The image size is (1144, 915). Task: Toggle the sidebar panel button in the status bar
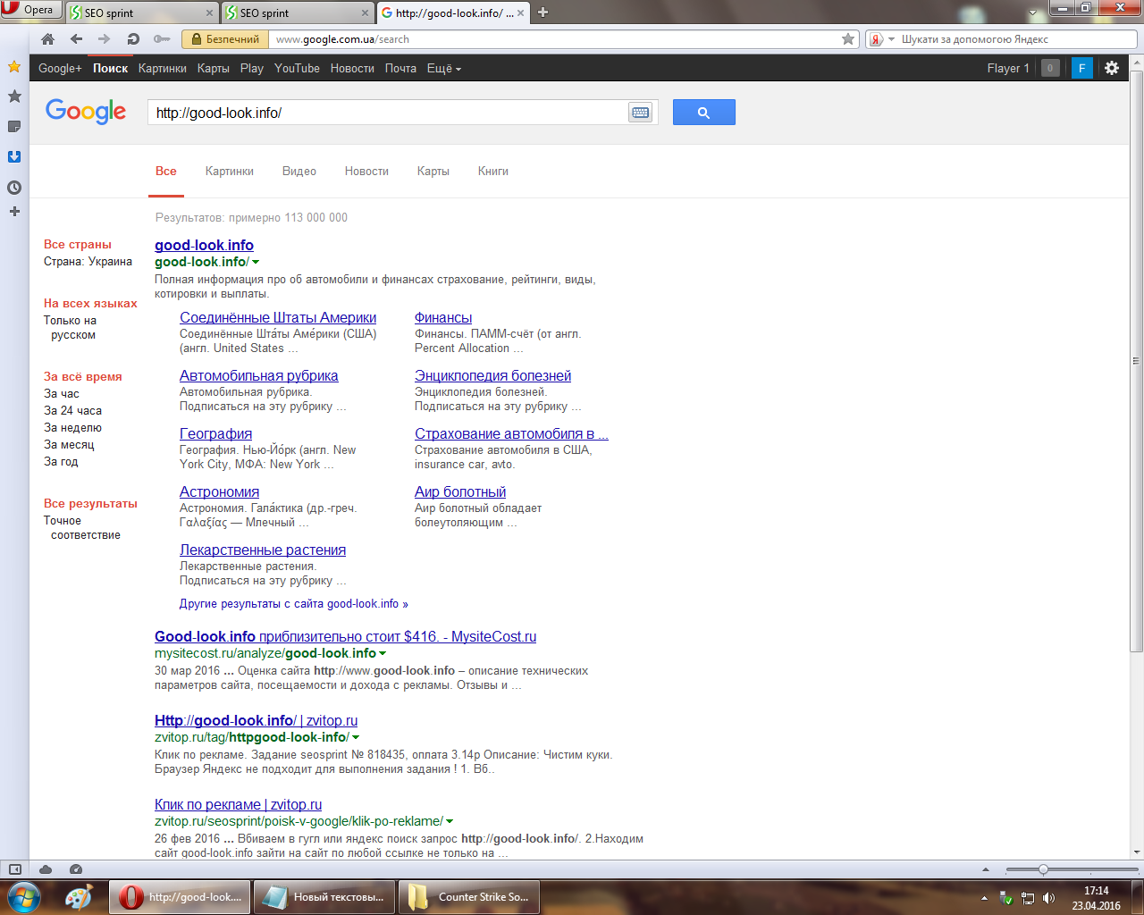coord(15,869)
